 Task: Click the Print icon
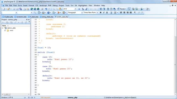tap(42, 9)
